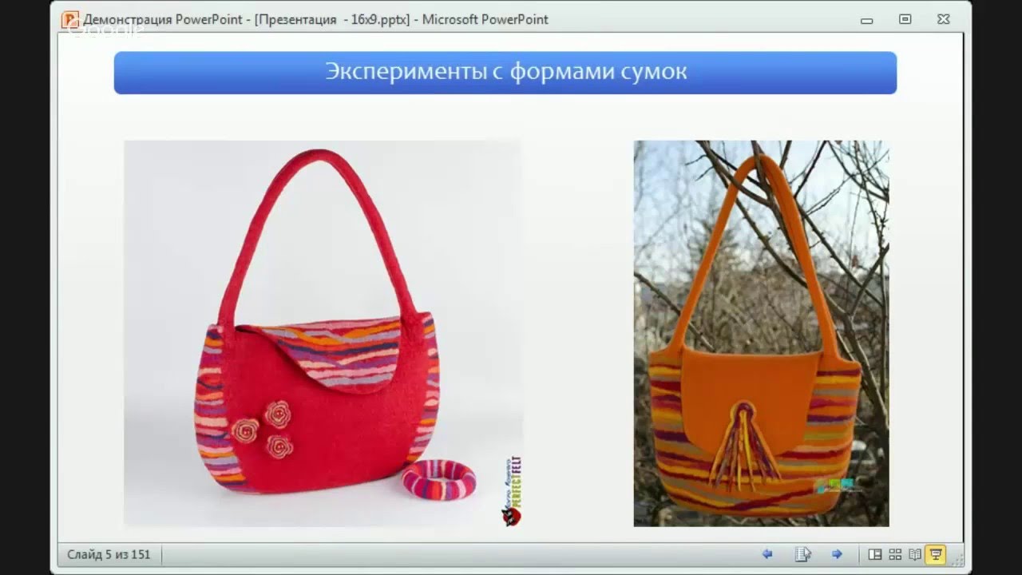The width and height of the screenshot is (1022, 575).
Task: Switch to Normal view
Action: point(875,553)
